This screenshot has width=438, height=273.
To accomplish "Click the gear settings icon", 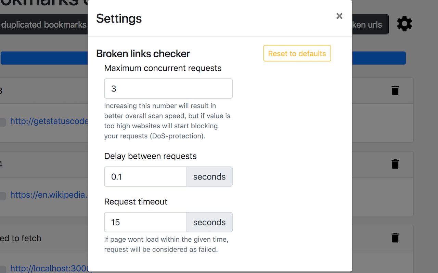I will (404, 24).
